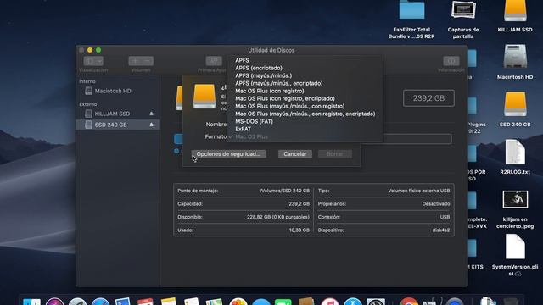Choose Mac OS Plus (mayús./minús., con registro, encriptado)
The height and width of the screenshot is (305, 543).
pyautogui.click(x=305, y=114)
